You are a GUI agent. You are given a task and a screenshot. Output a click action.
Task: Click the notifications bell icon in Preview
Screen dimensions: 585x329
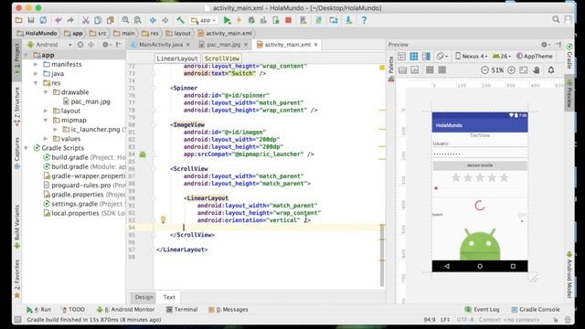point(551,69)
